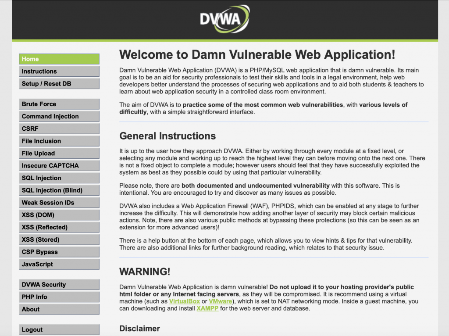Click the DVWA logo in header
This screenshot has width=449, height=336.
click(225, 19)
